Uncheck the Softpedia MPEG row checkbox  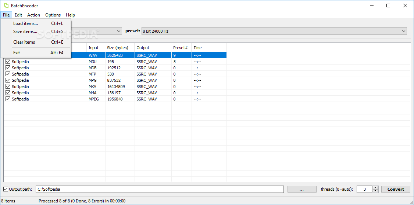(8, 99)
